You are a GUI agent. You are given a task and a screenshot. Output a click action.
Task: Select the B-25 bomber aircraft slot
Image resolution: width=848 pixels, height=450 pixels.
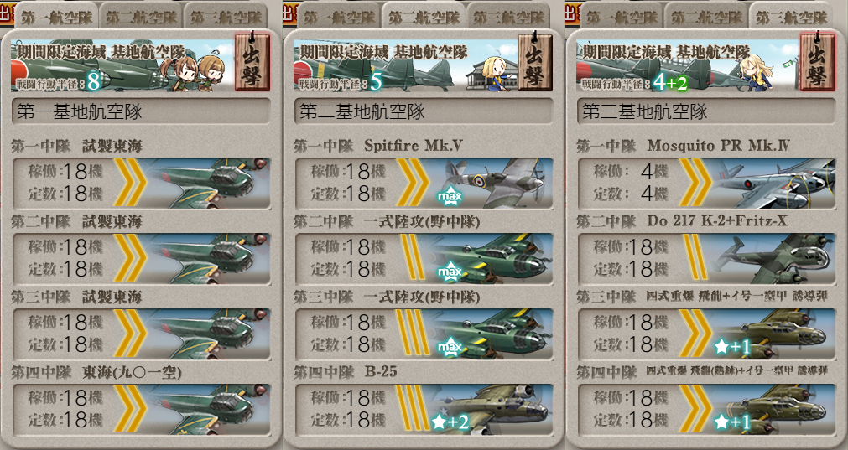[x=424, y=410]
